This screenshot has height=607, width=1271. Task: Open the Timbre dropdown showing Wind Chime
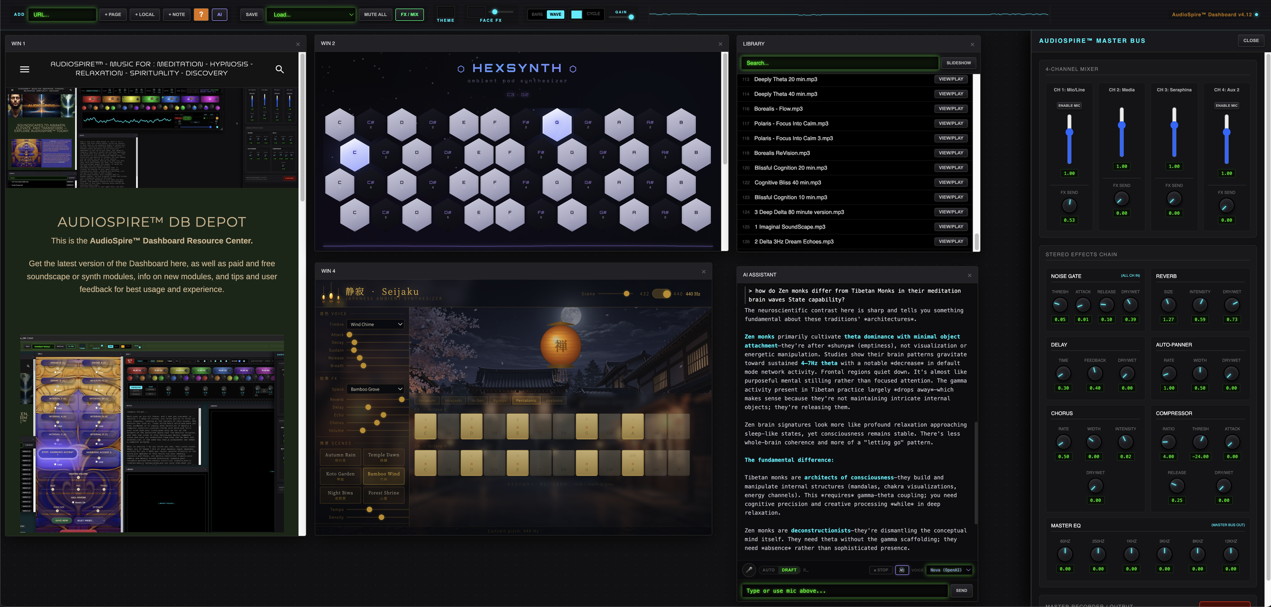coord(375,324)
